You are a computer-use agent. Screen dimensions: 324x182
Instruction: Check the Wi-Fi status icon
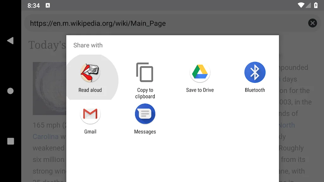(x=301, y=5)
